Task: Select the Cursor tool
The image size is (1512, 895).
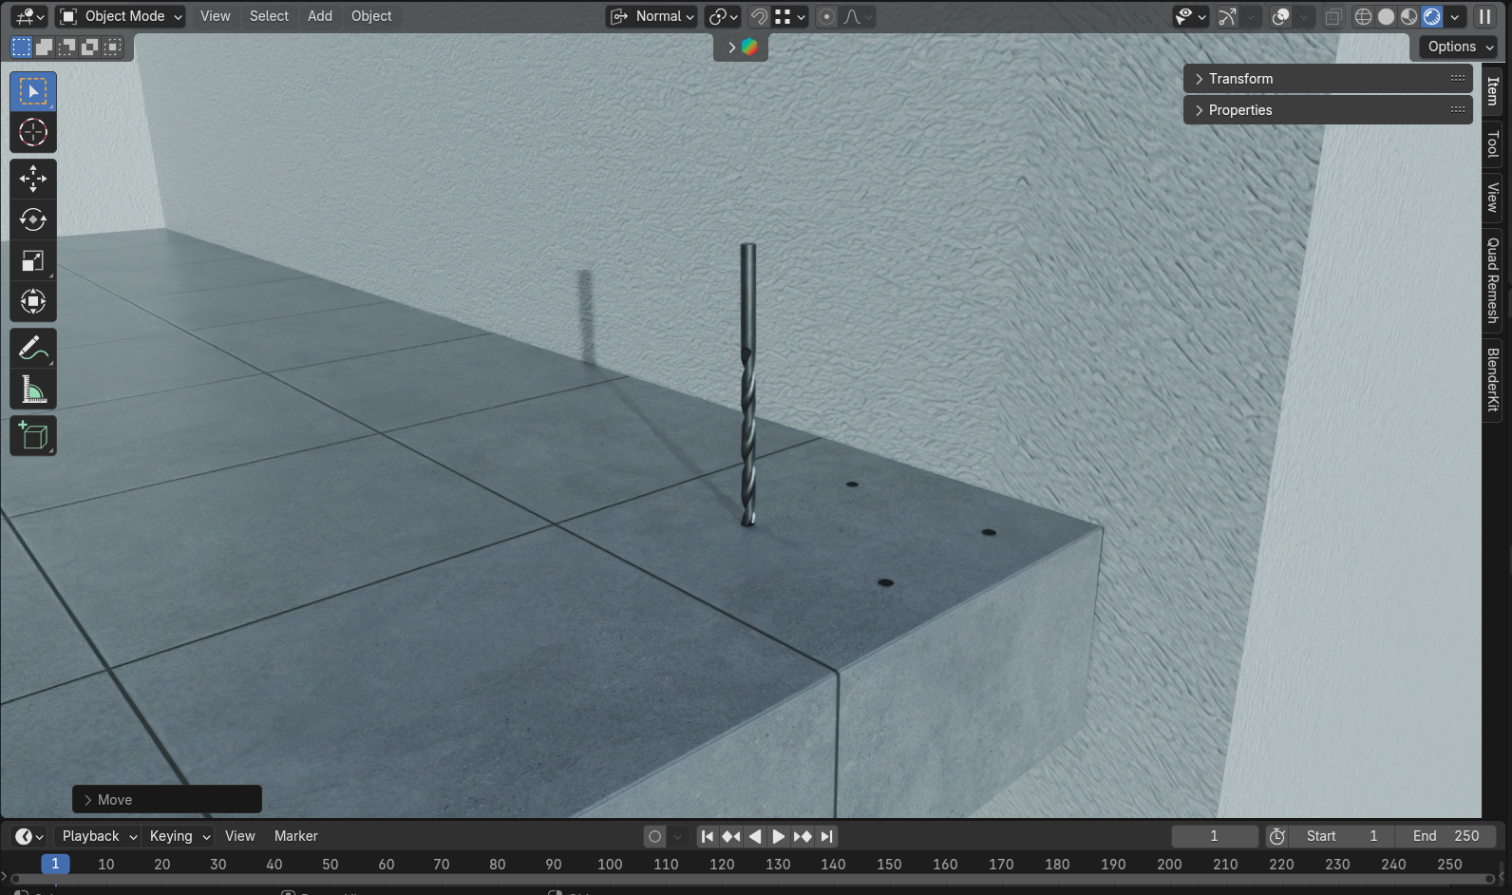Action: coord(33,133)
